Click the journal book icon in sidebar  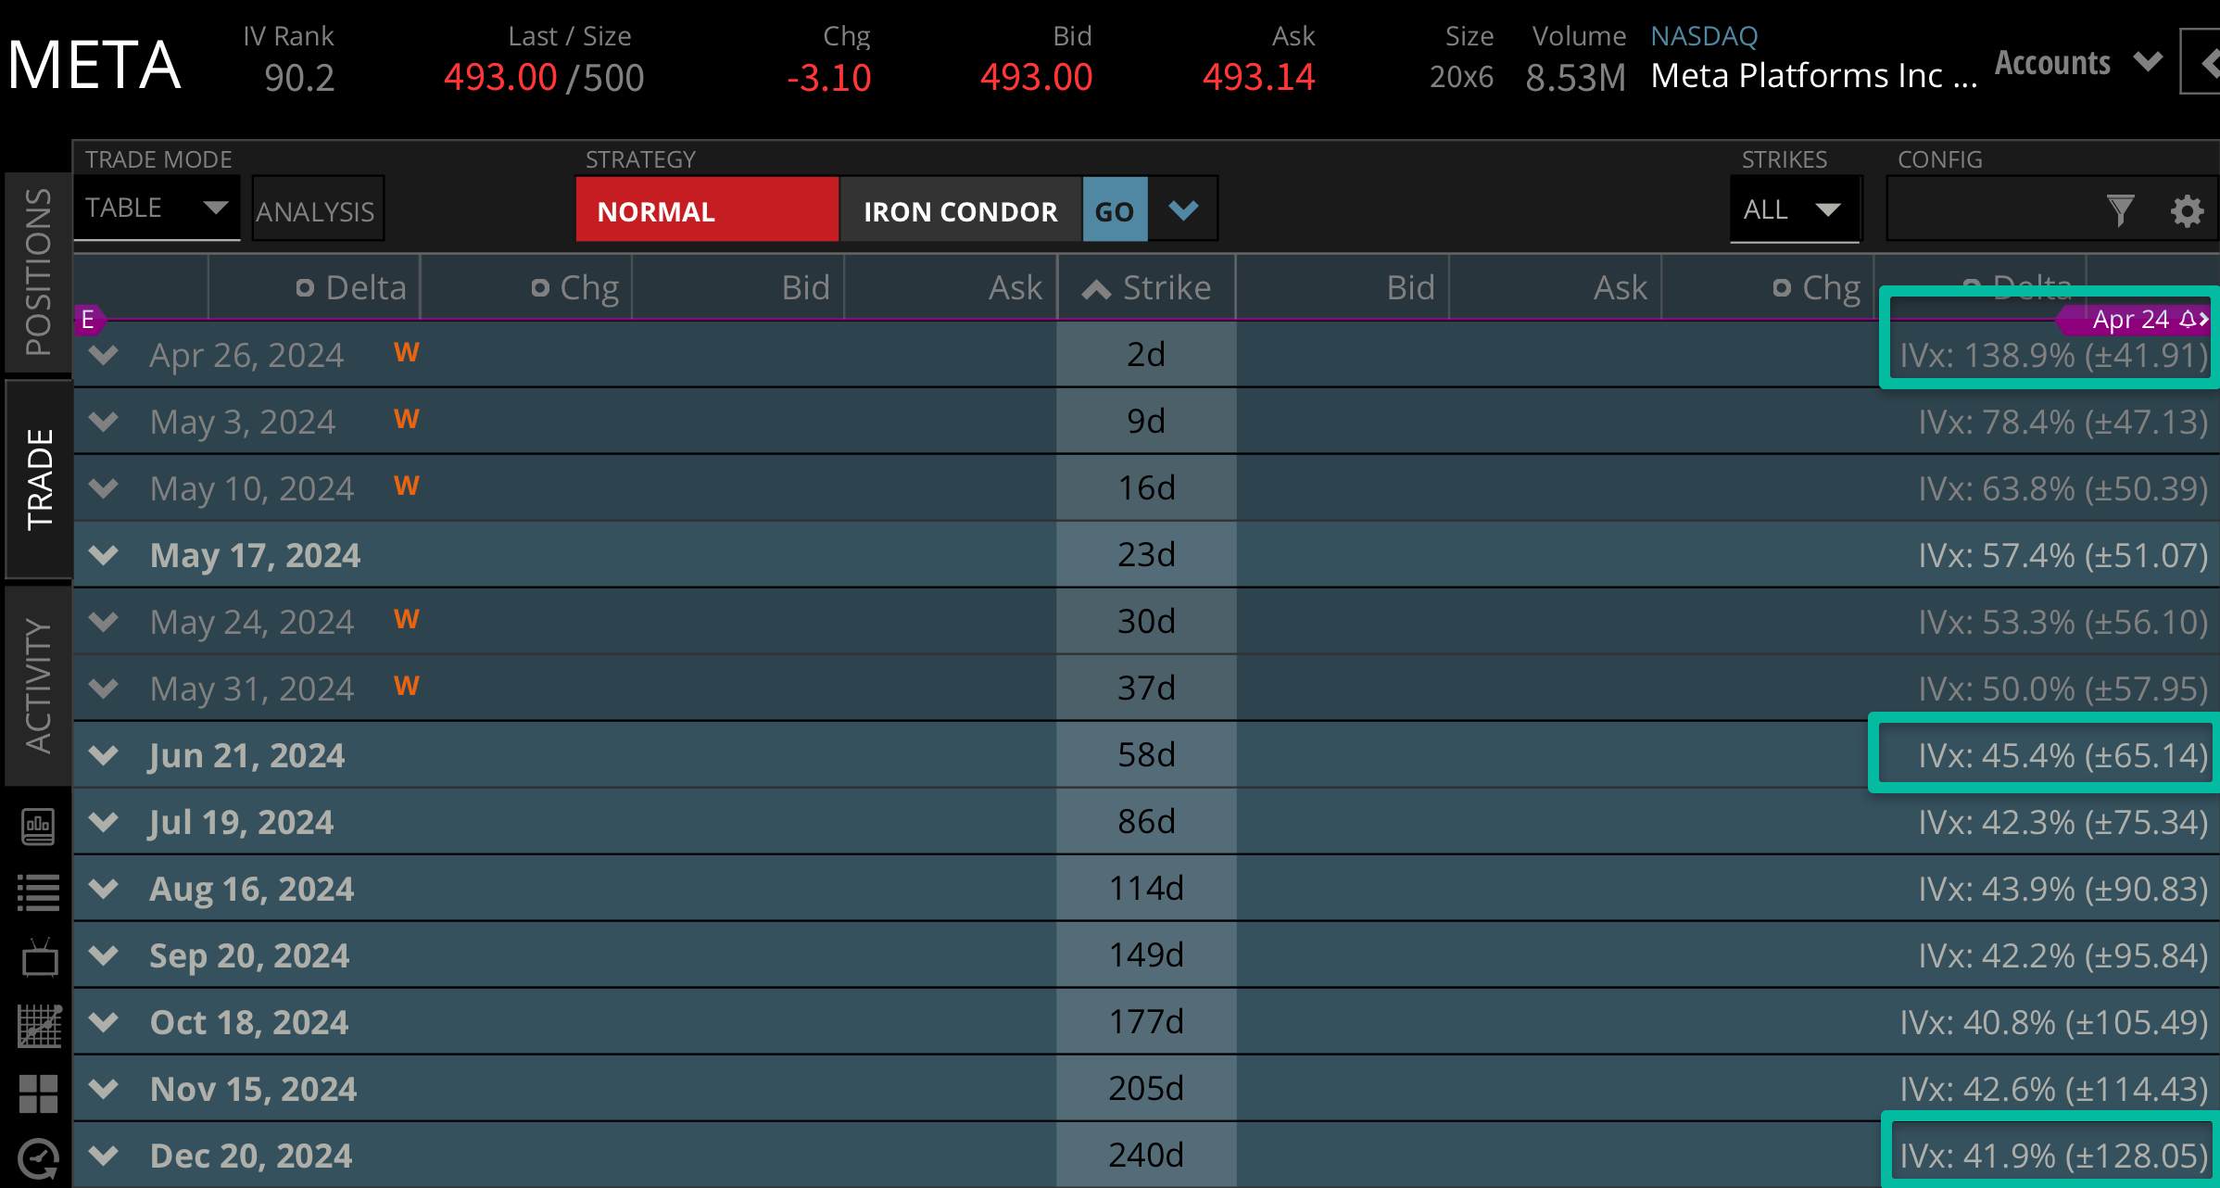coord(38,827)
